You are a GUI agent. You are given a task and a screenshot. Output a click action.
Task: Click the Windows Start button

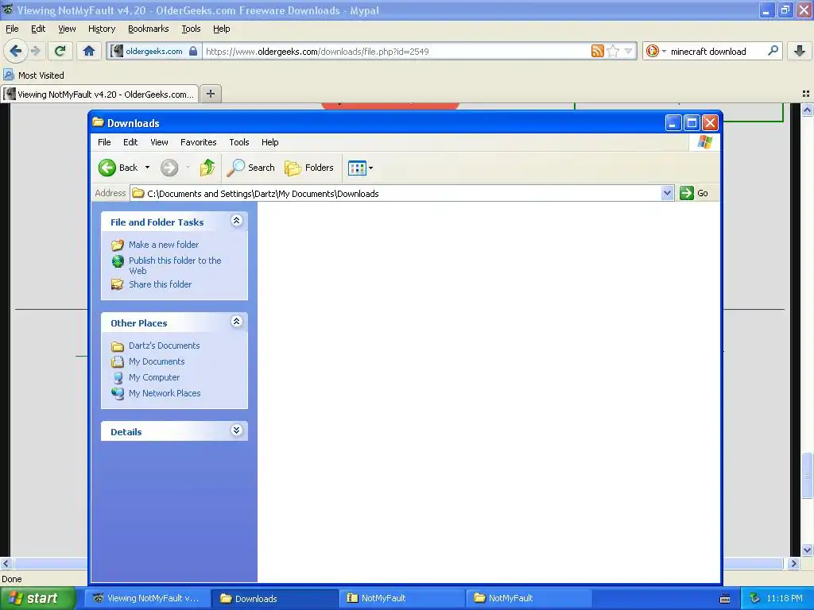point(37,598)
